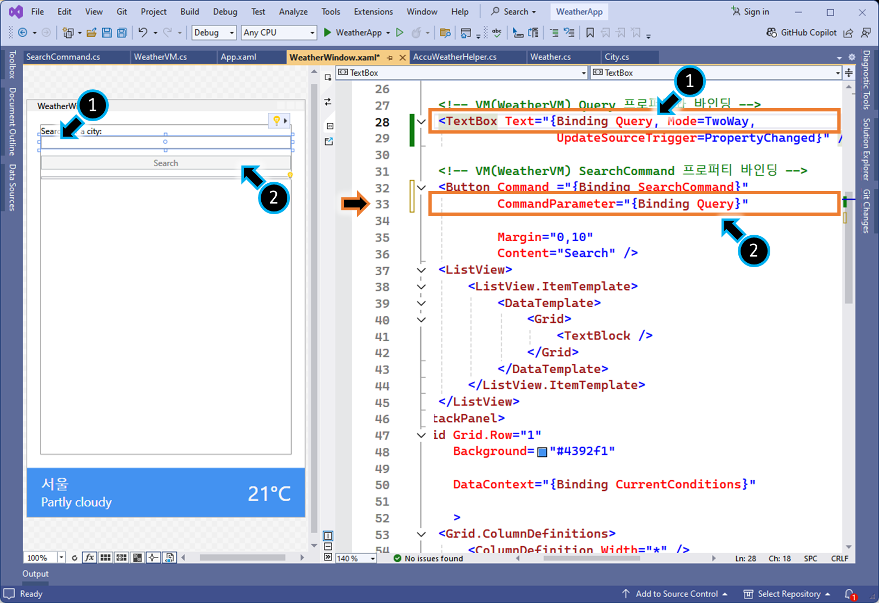Screen dimensions: 879x603
Task: Click the designer lightbulb quick actions icon
Action: tap(276, 120)
